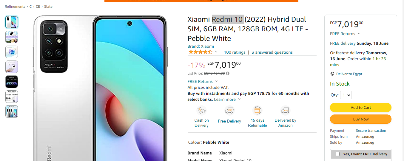Viewport: 404px width, 161px height.
Task: Click the Deliver to Egypt location pin
Action: [x=332, y=74]
